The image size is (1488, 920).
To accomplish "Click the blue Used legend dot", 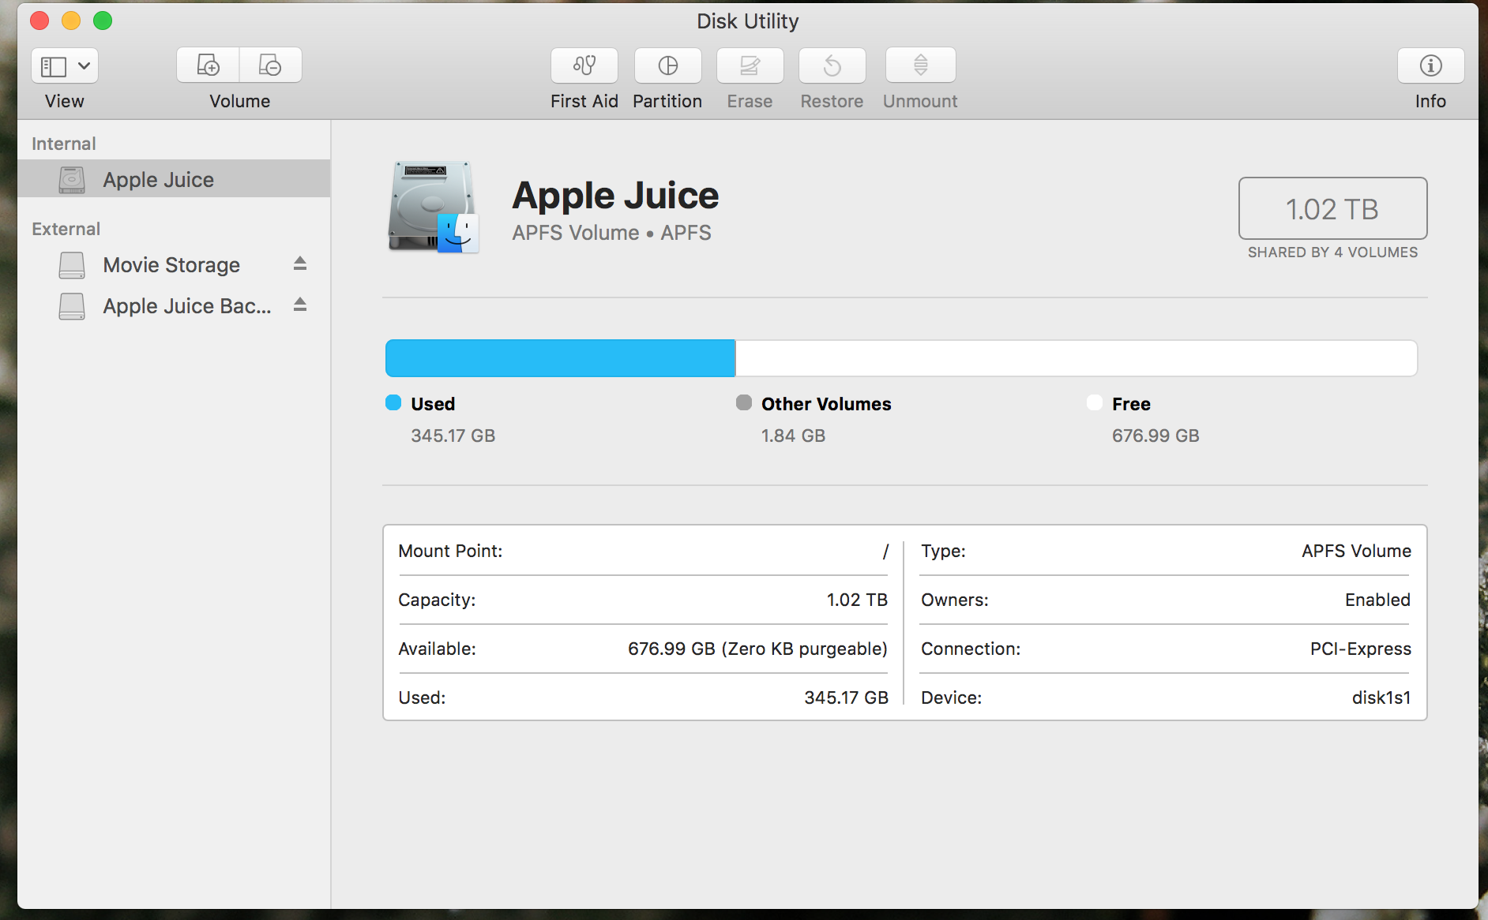I will [393, 403].
